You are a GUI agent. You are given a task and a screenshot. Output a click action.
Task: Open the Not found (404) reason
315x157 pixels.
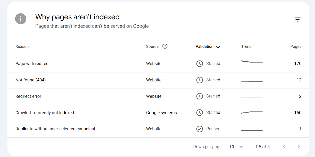tap(30, 80)
